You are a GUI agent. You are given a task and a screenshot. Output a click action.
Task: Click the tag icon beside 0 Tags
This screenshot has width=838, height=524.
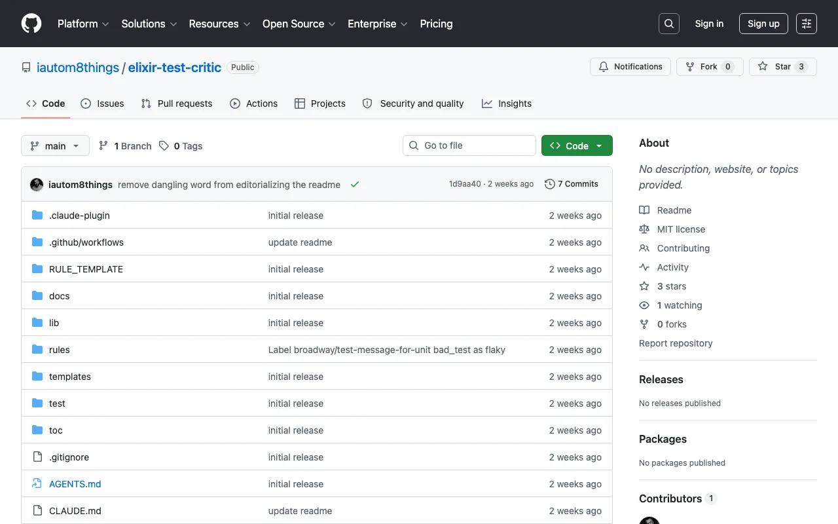click(164, 146)
